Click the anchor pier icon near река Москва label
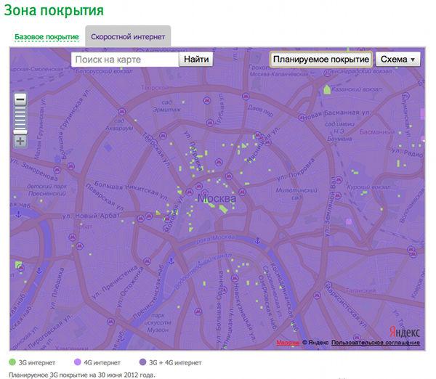Screen dimensions: 436x379 coord(258,240)
